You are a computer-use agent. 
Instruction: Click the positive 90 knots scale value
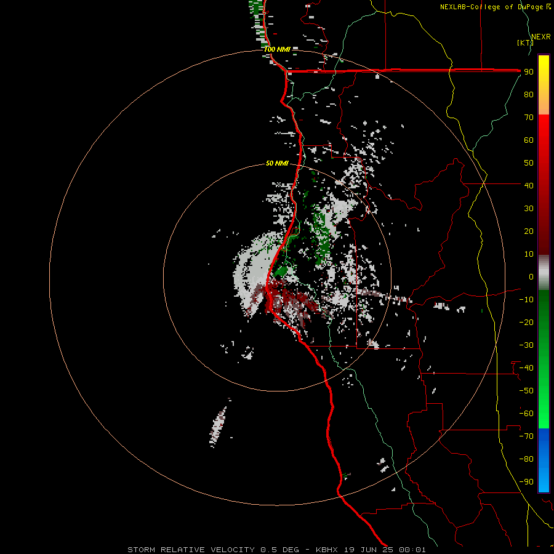coord(529,72)
